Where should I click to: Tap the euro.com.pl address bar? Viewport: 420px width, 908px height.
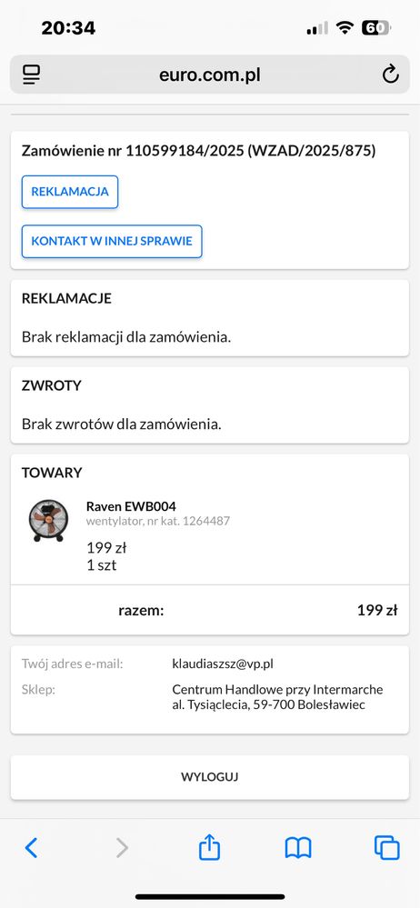click(210, 75)
